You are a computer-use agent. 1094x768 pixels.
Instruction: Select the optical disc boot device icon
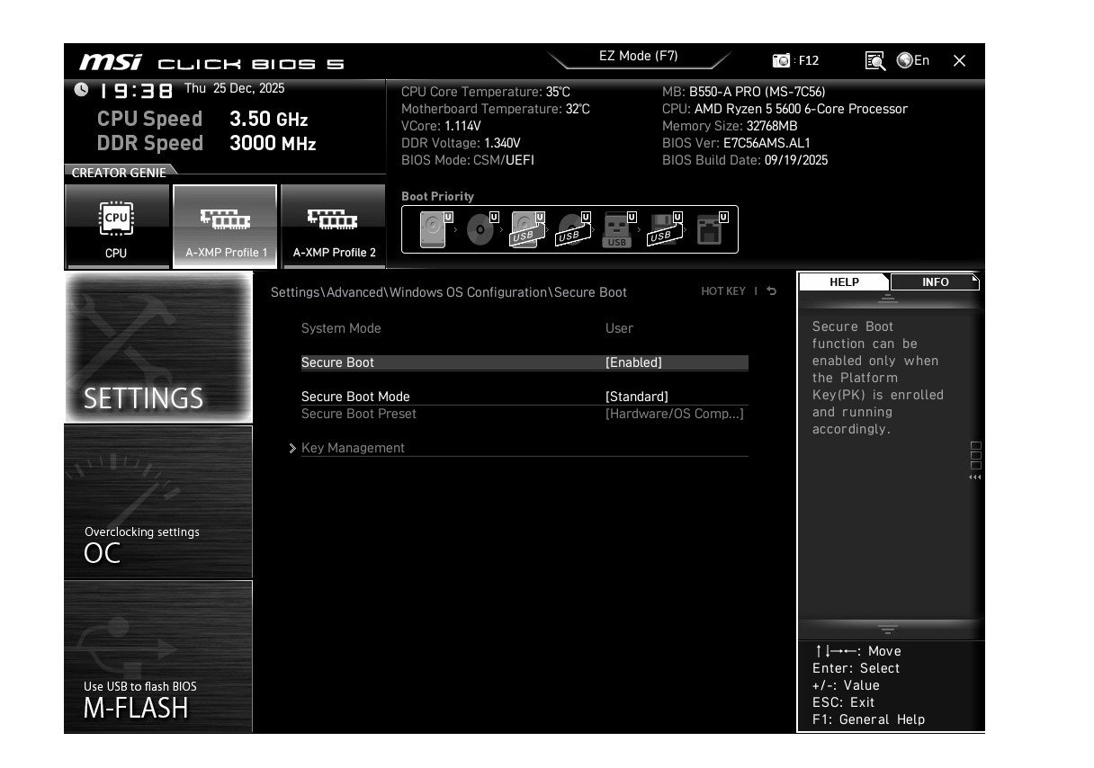pos(481,229)
